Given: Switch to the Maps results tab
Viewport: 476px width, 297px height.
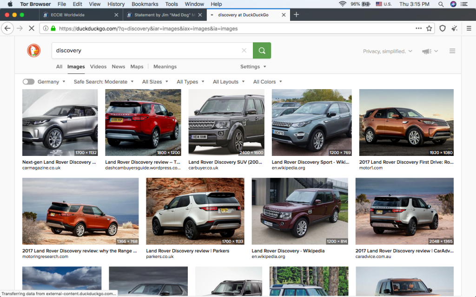Looking at the screenshot, I should (137, 67).
